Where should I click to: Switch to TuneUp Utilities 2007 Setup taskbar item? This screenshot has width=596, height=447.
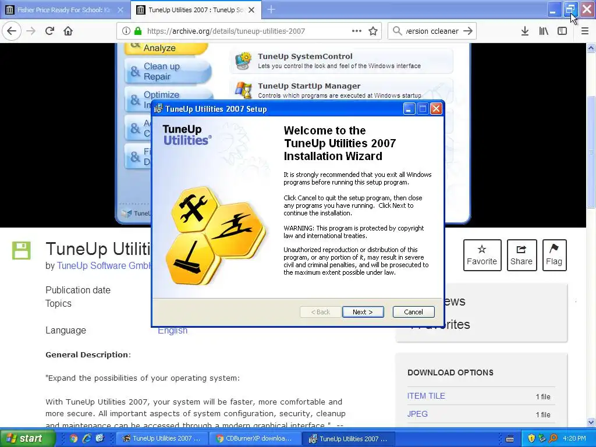click(x=349, y=439)
